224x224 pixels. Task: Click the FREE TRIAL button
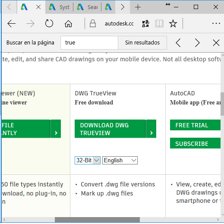point(195,125)
